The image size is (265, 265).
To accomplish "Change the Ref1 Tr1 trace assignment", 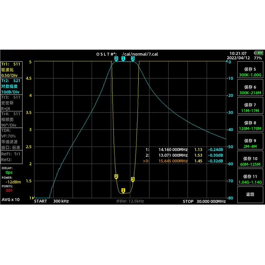I will 10,154.
